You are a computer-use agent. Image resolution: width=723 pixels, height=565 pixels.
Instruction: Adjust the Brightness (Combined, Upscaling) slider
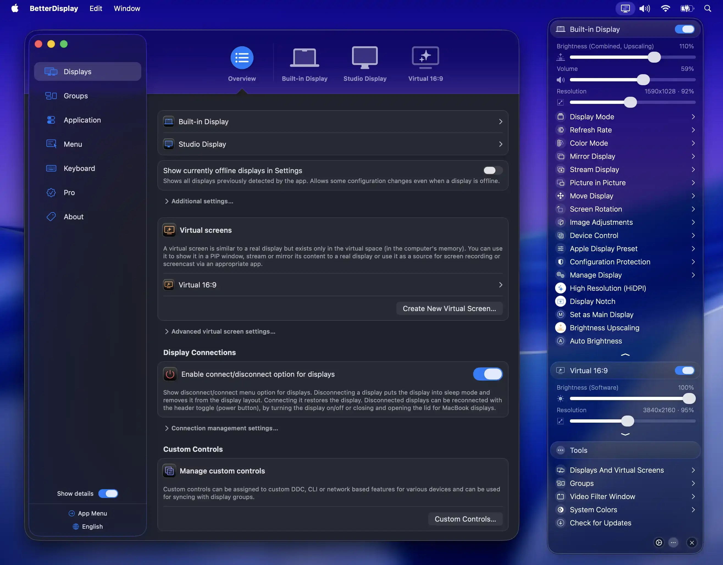(632, 57)
